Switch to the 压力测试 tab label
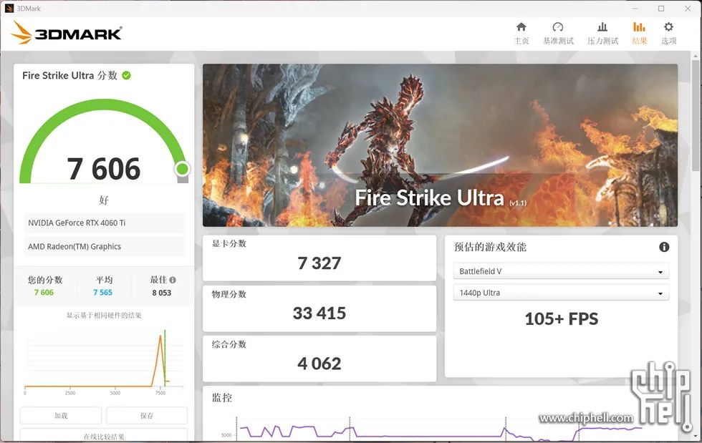The image size is (702, 443). pyautogui.click(x=602, y=42)
